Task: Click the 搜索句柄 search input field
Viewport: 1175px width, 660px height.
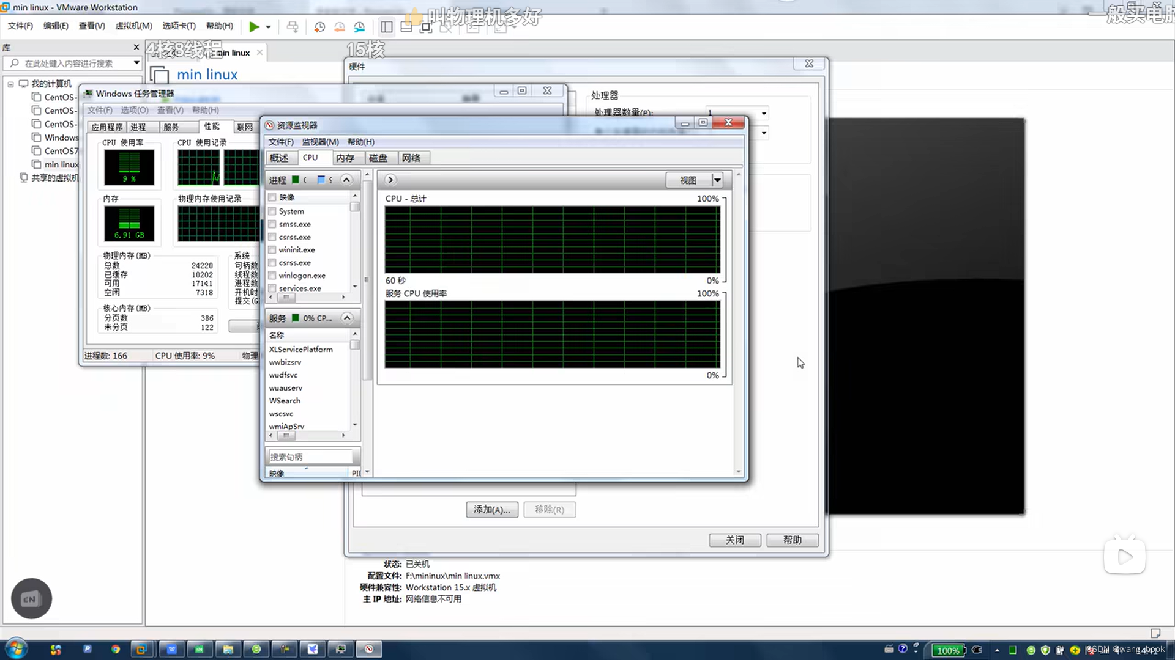Action: 310,457
